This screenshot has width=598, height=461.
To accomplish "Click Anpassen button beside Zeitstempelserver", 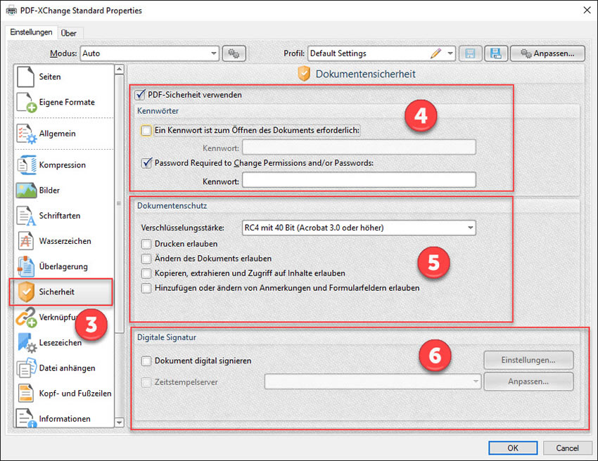I will 528,382.
